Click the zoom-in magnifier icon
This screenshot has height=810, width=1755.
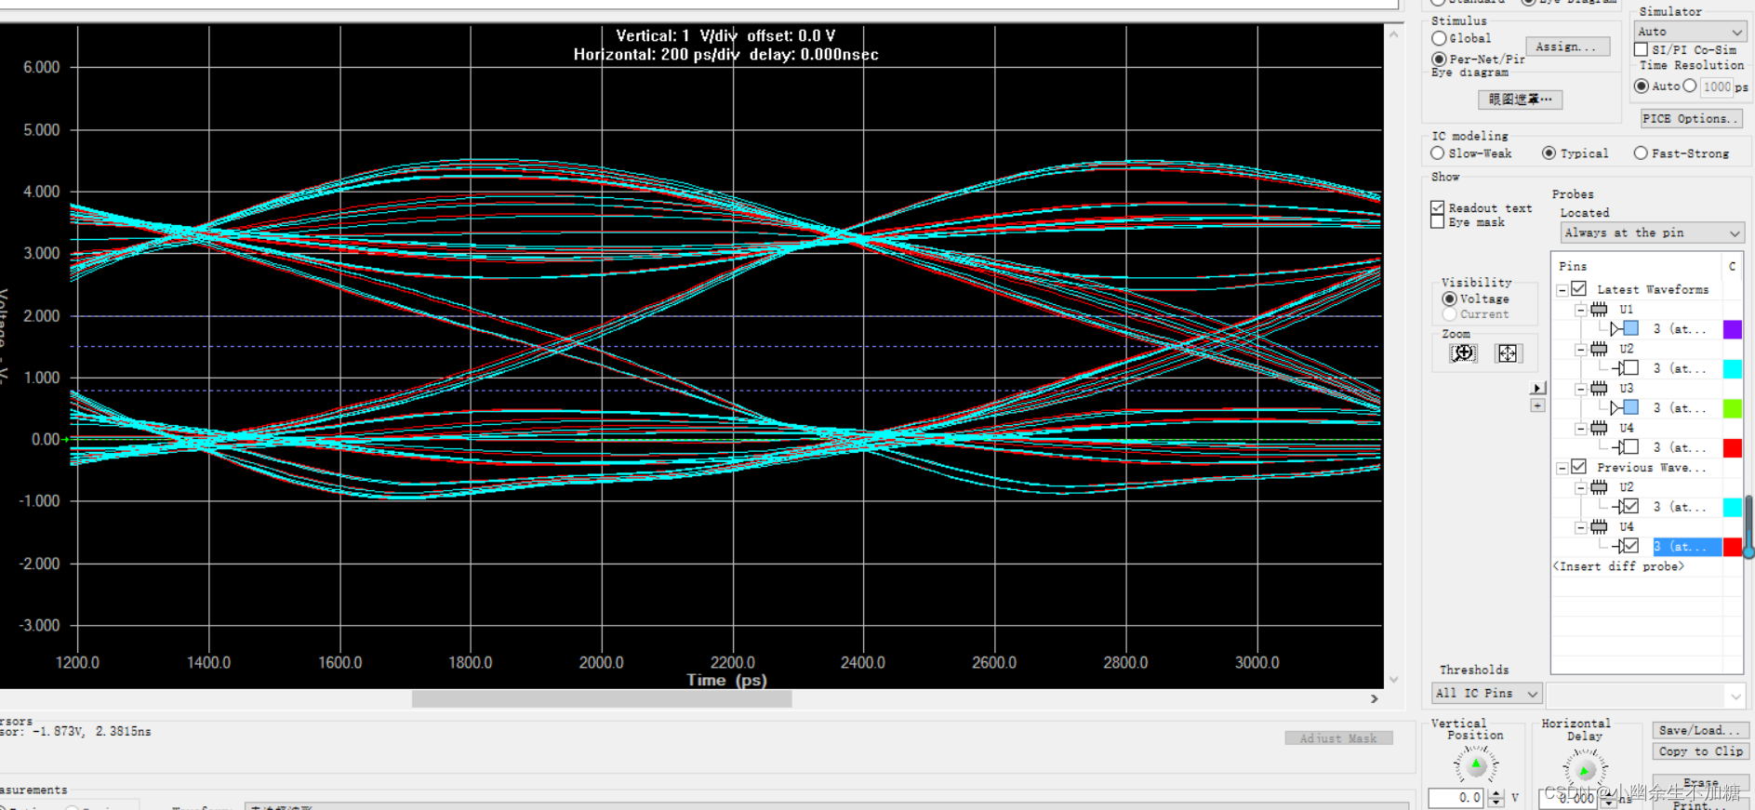click(x=1463, y=353)
